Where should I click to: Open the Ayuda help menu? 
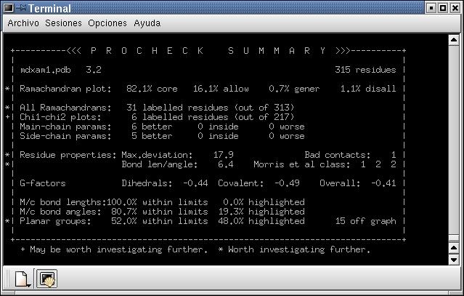[147, 23]
